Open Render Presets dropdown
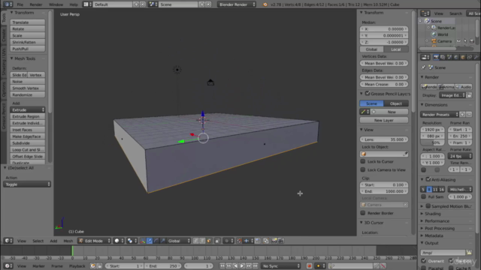The image size is (481, 270). (440, 115)
